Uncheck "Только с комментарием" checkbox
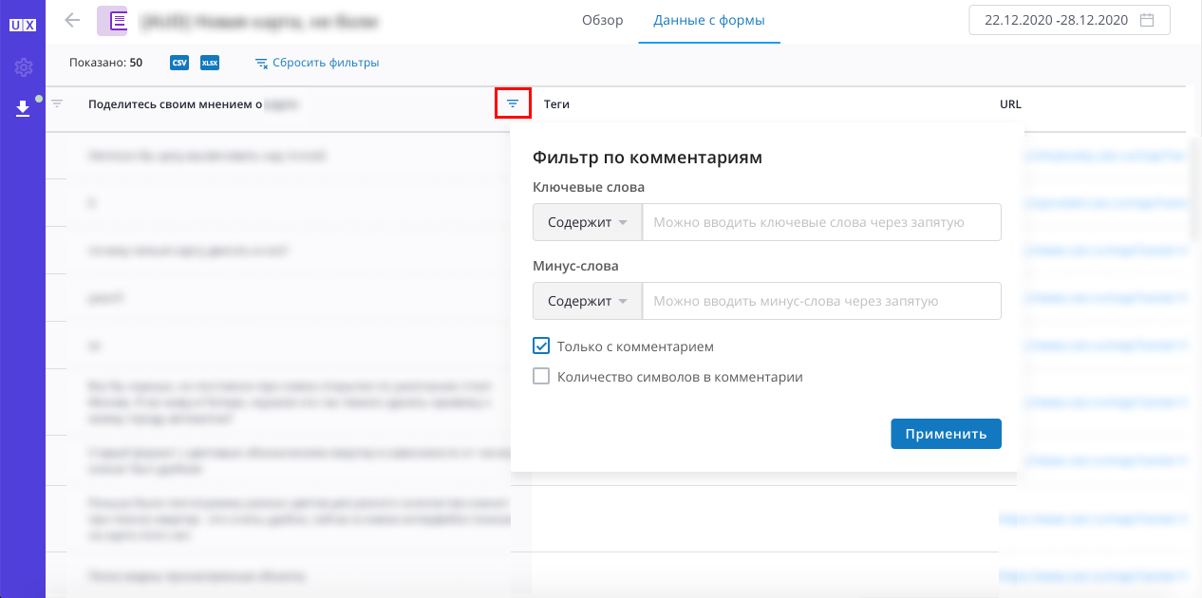This screenshot has width=1202, height=598. (x=541, y=346)
